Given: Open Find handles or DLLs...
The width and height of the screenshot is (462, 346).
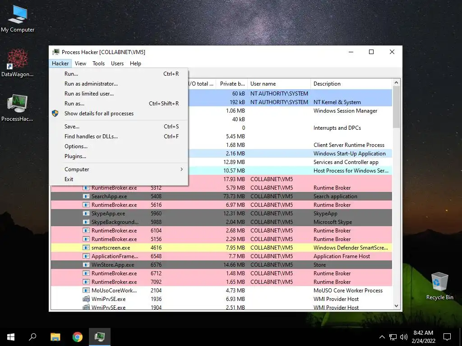Looking at the screenshot, I should (119, 137).
